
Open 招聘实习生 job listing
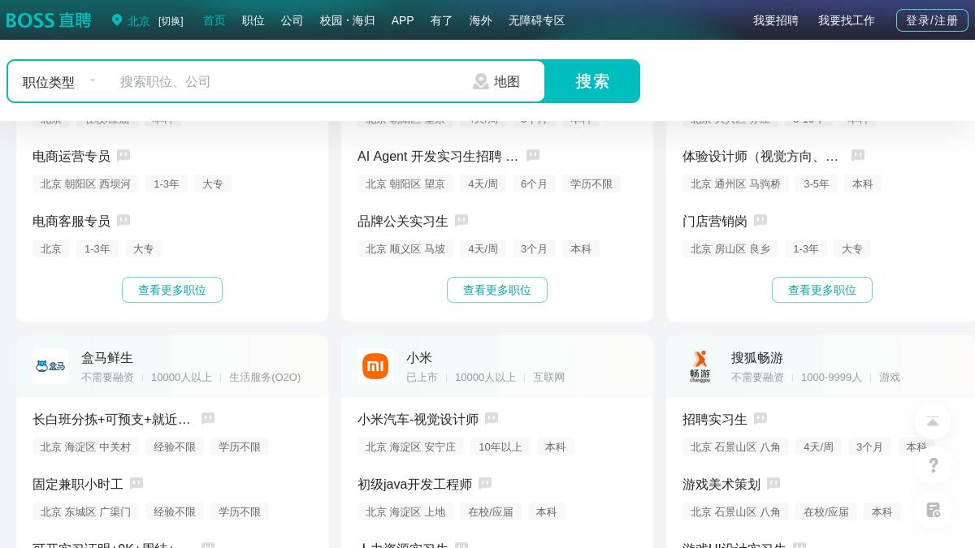tap(715, 419)
